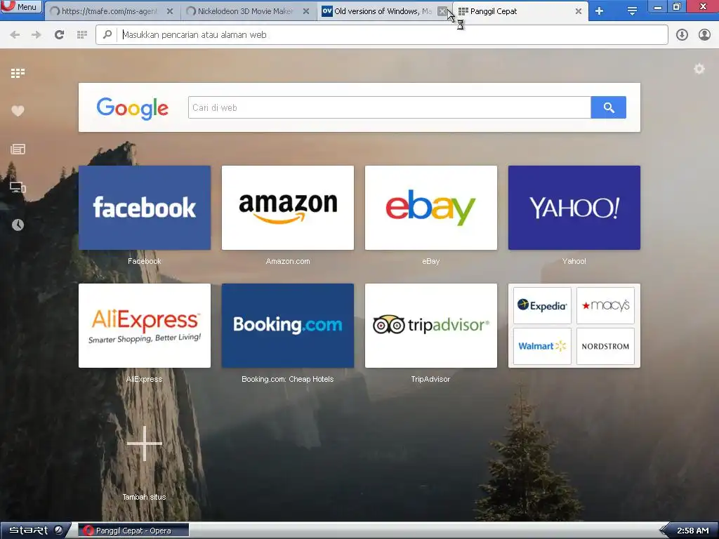The width and height of the screenshot is (719, 539).
Task: Open the user account icon
Action: pyautogui.click(x=704, y=34)
